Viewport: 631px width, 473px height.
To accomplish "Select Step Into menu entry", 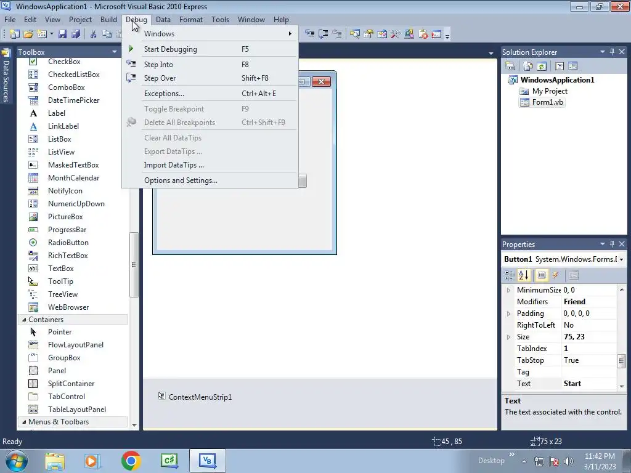I will (x=210, y=64).
